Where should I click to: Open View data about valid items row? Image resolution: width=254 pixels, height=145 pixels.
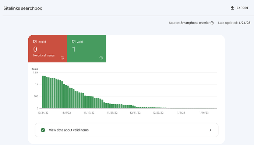coord(127,130)
